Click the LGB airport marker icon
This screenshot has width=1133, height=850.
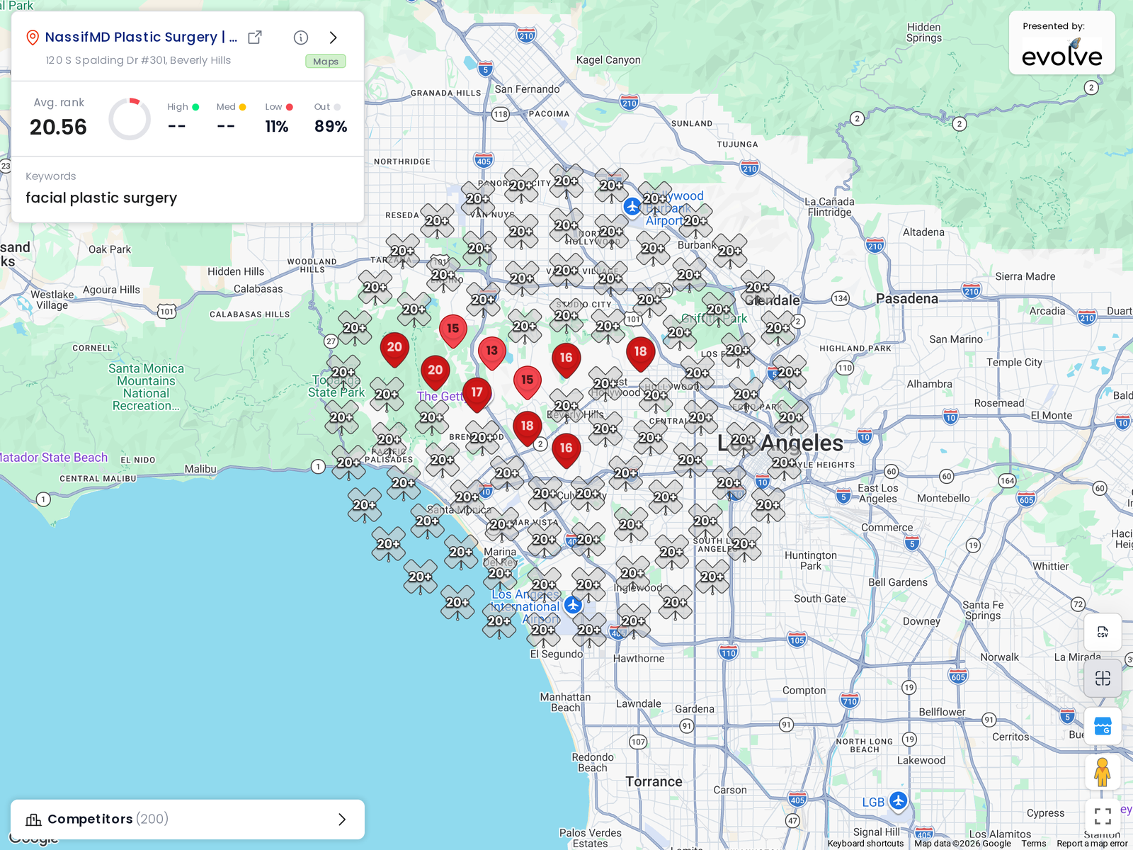(x=898, y=800)
